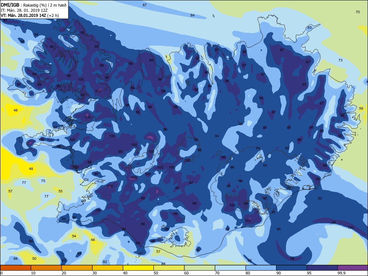Select the 30–40 gold legend swatch
This screenshot has height=276, width=368.
[x=108, y=268]
